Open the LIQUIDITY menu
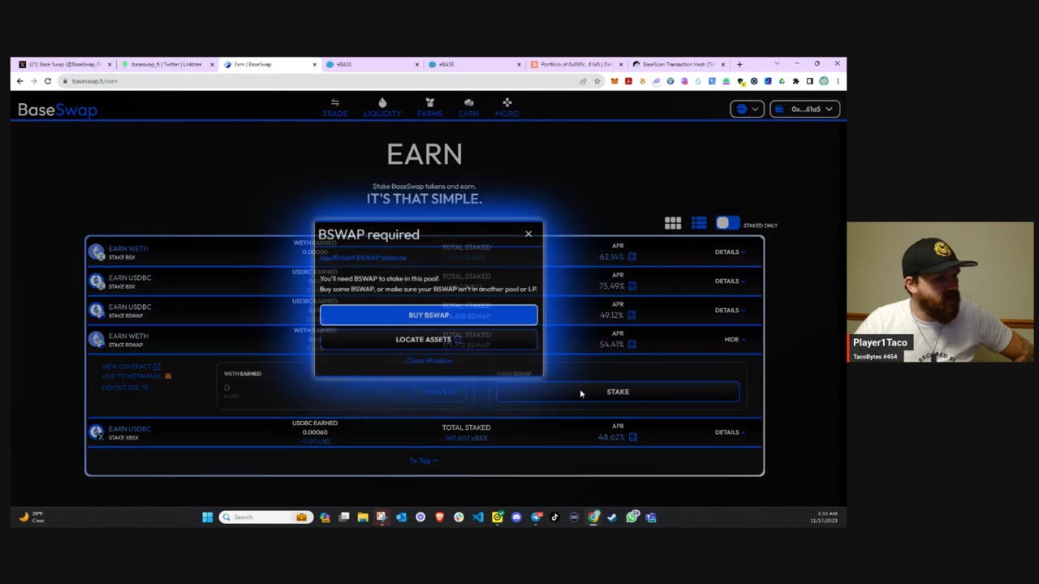Screen dimensions: 1039x584 (x=382, y=108)
